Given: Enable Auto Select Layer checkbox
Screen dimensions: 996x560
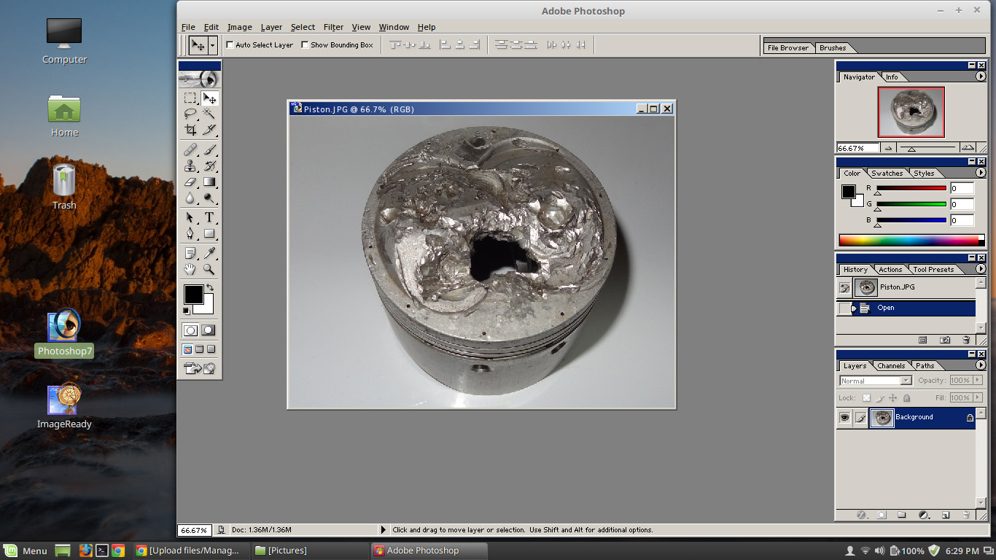Looking at the screenshot, I should pos(230,44).
